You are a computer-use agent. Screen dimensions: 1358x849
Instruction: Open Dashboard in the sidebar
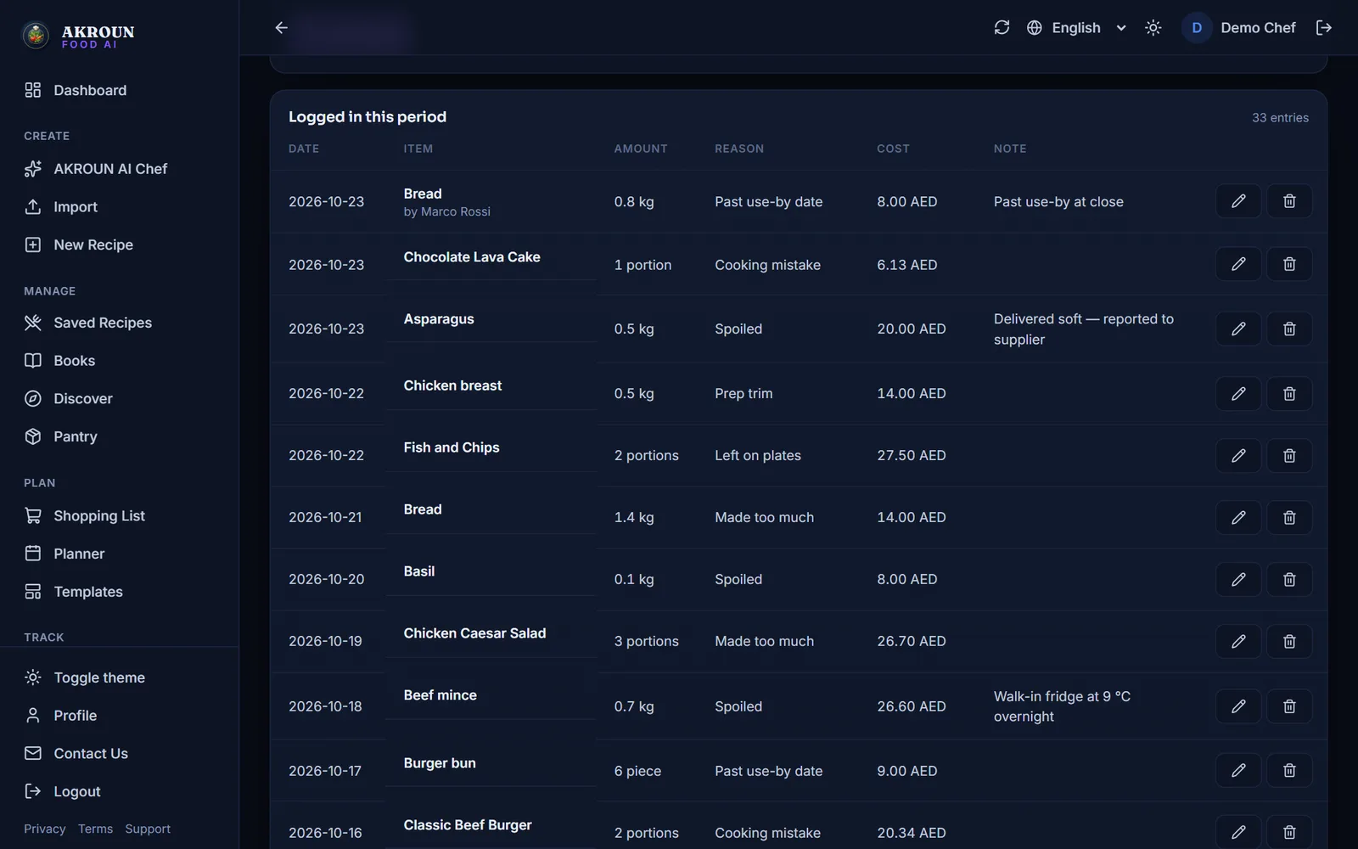119,90
